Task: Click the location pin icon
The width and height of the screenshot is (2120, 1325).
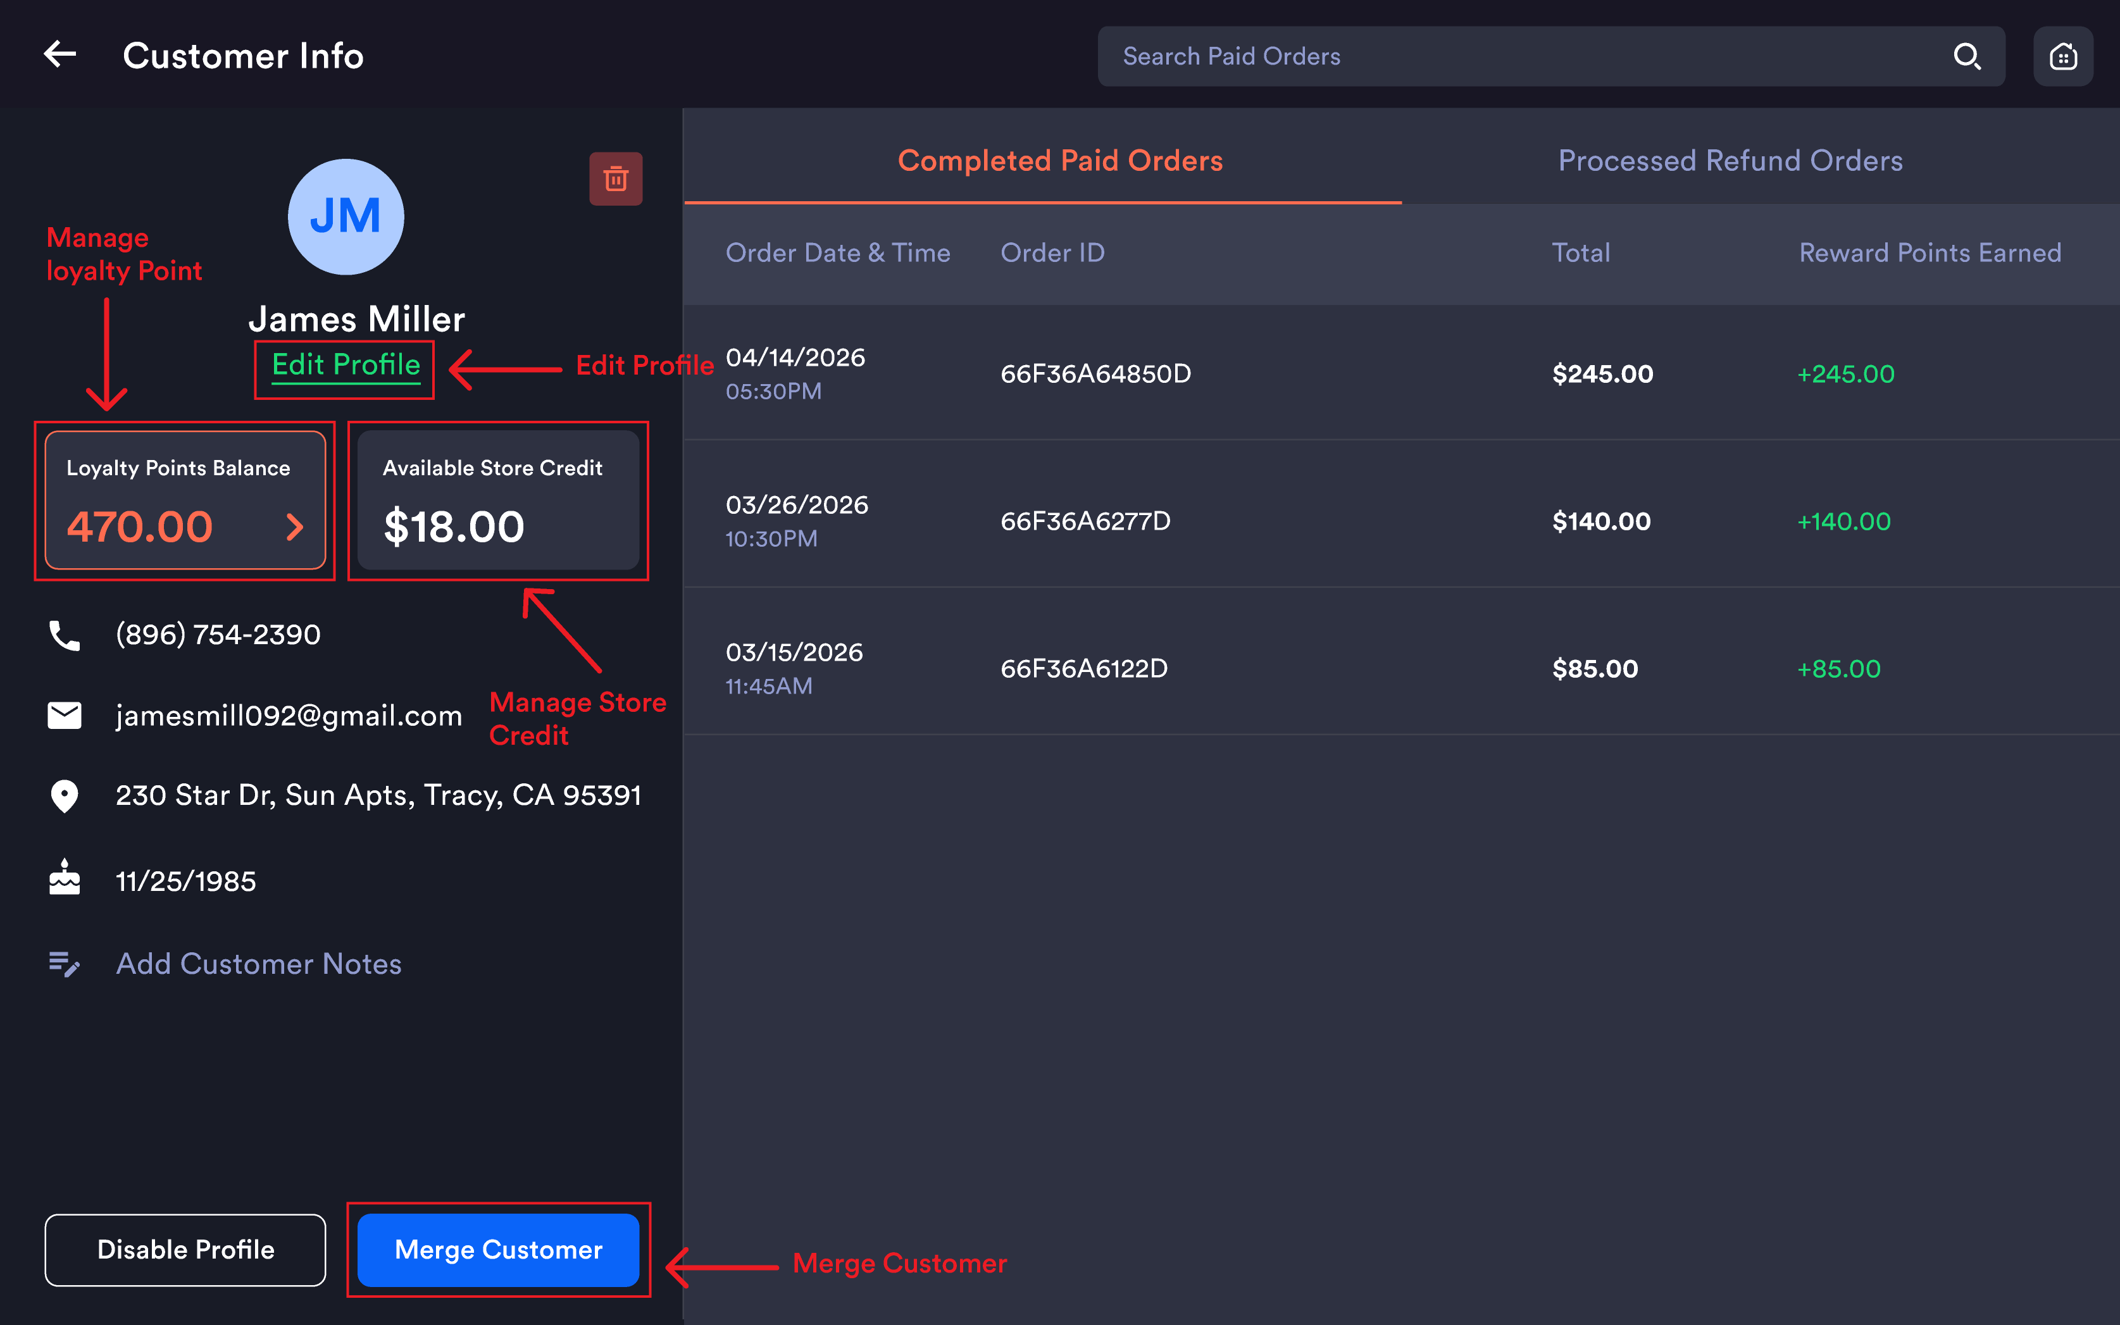Action: [x=64, y=796]
